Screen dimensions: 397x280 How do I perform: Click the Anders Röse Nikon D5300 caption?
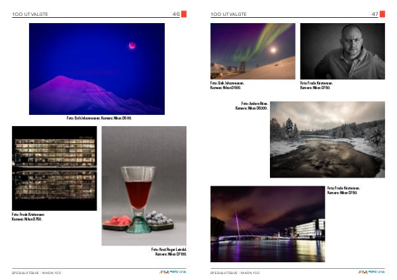pos(251,106)
